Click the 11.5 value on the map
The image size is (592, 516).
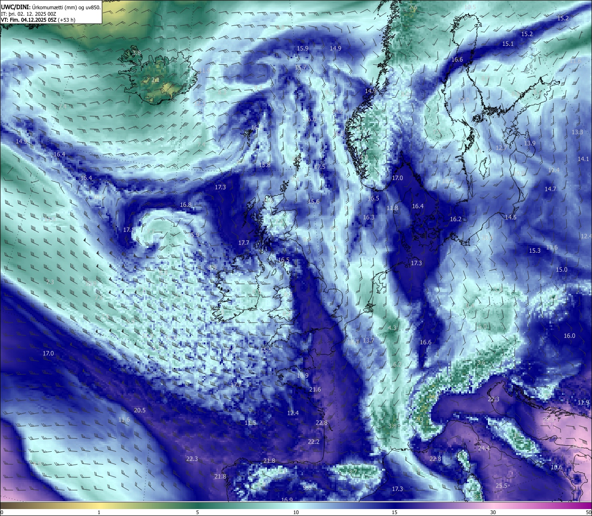pos(250,423)
